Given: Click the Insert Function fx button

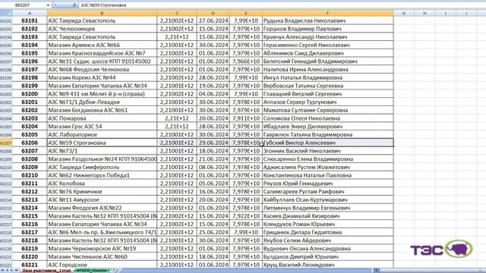Looking at the screenshot, I should click(x=74, y=5).
